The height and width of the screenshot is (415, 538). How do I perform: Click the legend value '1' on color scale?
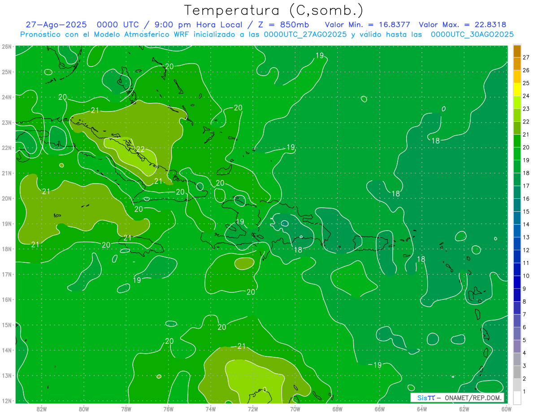[525, 391]
